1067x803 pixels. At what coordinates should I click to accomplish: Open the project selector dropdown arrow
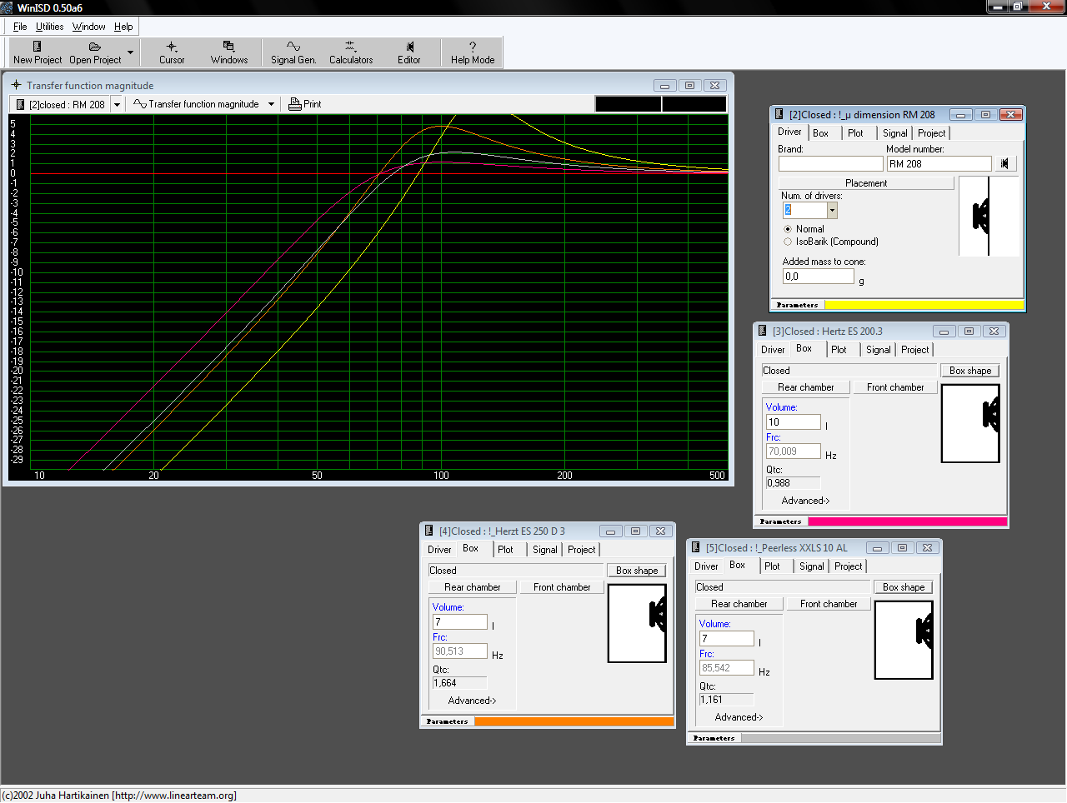pyautogui.click(x=117, y=104)
